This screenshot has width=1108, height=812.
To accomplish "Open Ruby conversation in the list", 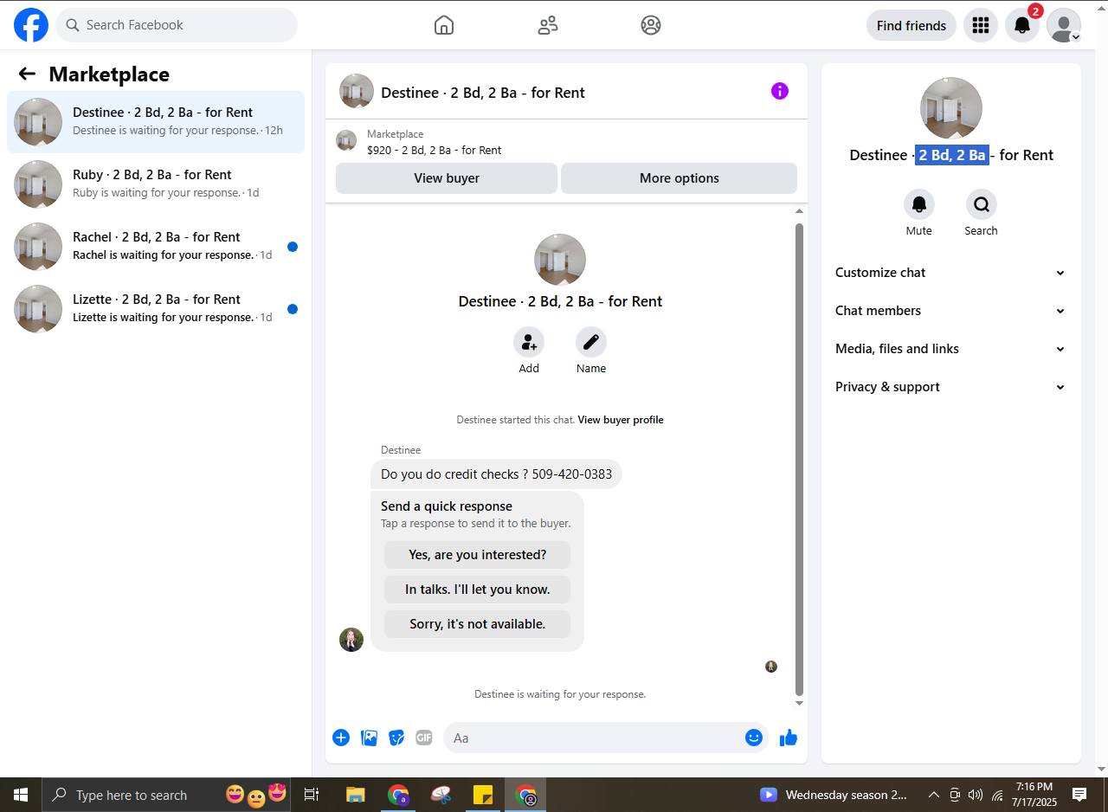I will (x=156, y=184).
